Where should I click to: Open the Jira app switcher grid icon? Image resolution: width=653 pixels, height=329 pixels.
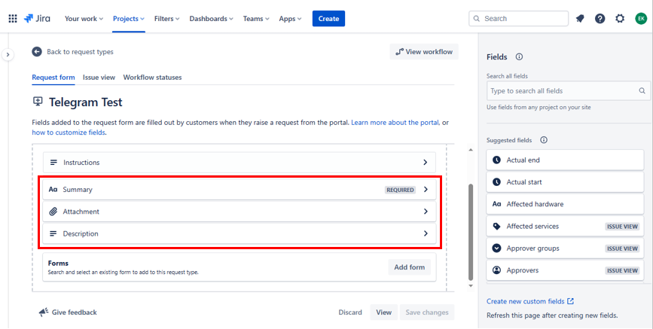pos(13,18)
